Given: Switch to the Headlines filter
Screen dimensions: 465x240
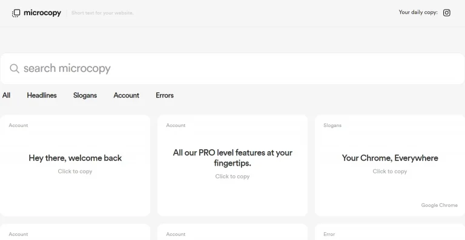Looking at the screenshot, I should pos(42,96).
